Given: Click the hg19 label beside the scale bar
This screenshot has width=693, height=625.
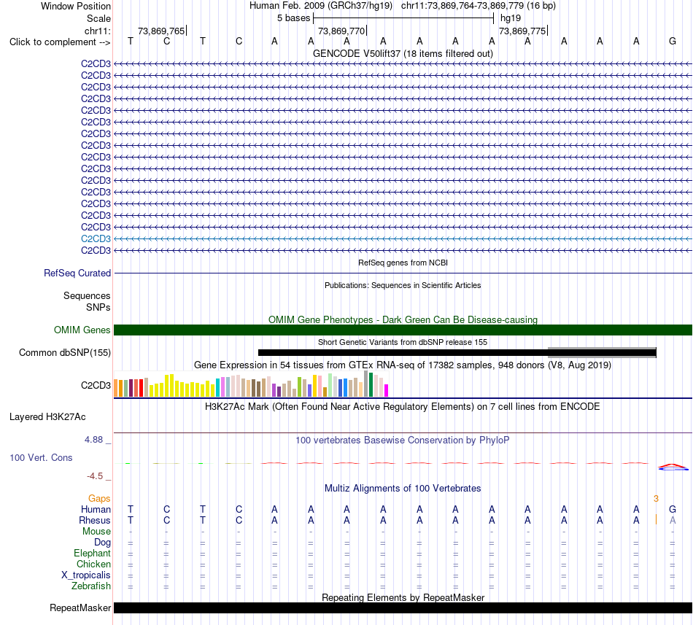Looking at the screenshot, I should 511,18.
